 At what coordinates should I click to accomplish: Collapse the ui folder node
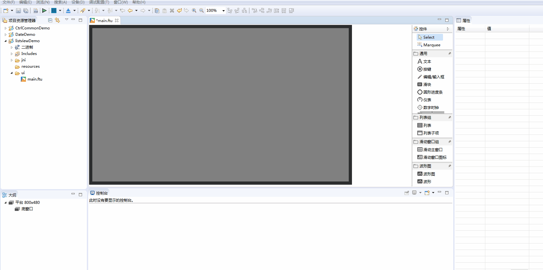[12, 73]
